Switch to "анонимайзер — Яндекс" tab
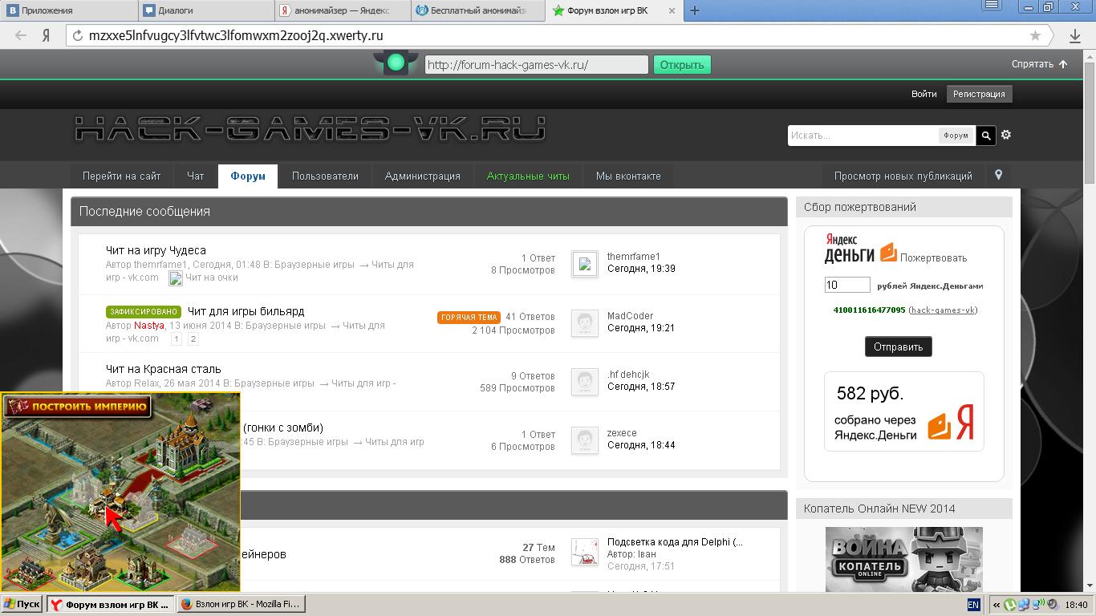Viewport: 1096px width, 616px height. tap(343, 10)
